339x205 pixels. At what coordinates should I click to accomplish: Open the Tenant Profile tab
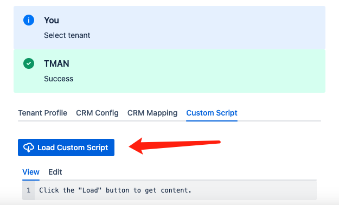coord(43,113)
